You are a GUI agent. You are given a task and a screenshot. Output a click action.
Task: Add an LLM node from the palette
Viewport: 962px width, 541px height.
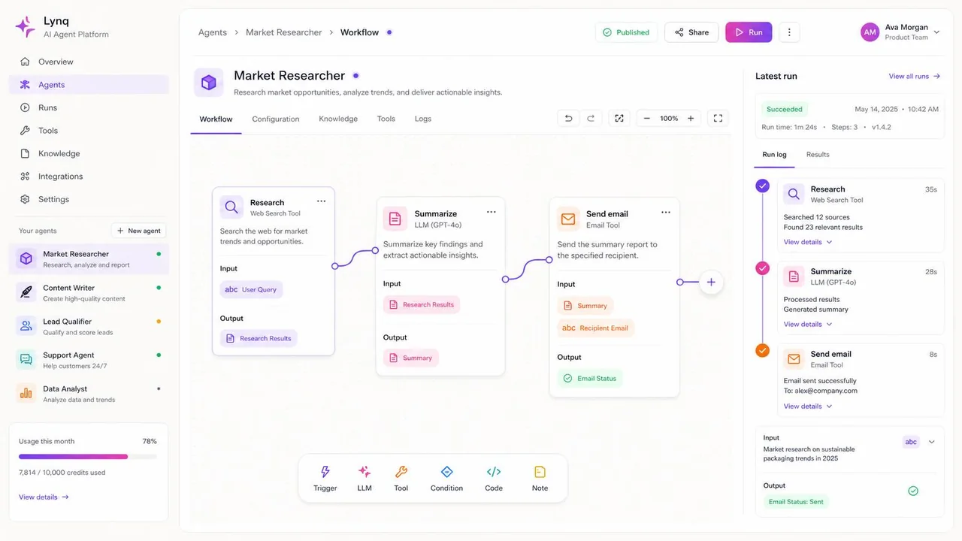[x=365, y=479]
